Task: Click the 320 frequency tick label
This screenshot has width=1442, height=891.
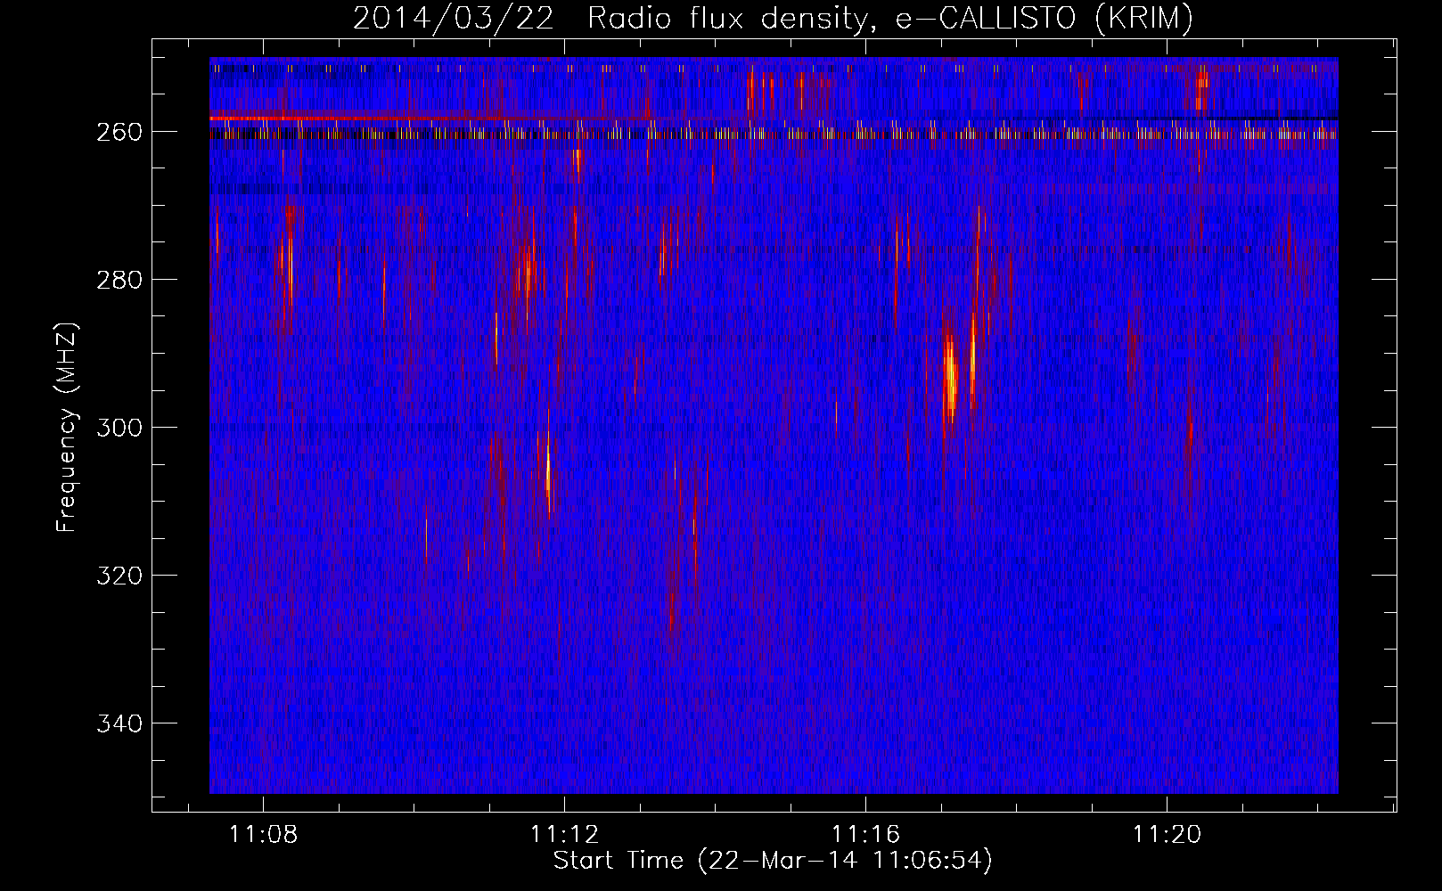Action: [x=119, y=576]
